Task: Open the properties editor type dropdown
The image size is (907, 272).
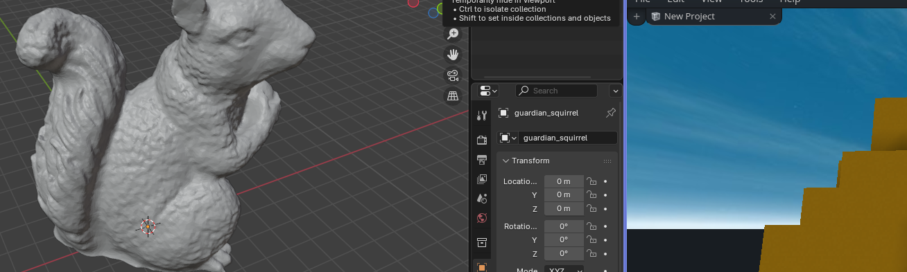Action: pos(488,91)
